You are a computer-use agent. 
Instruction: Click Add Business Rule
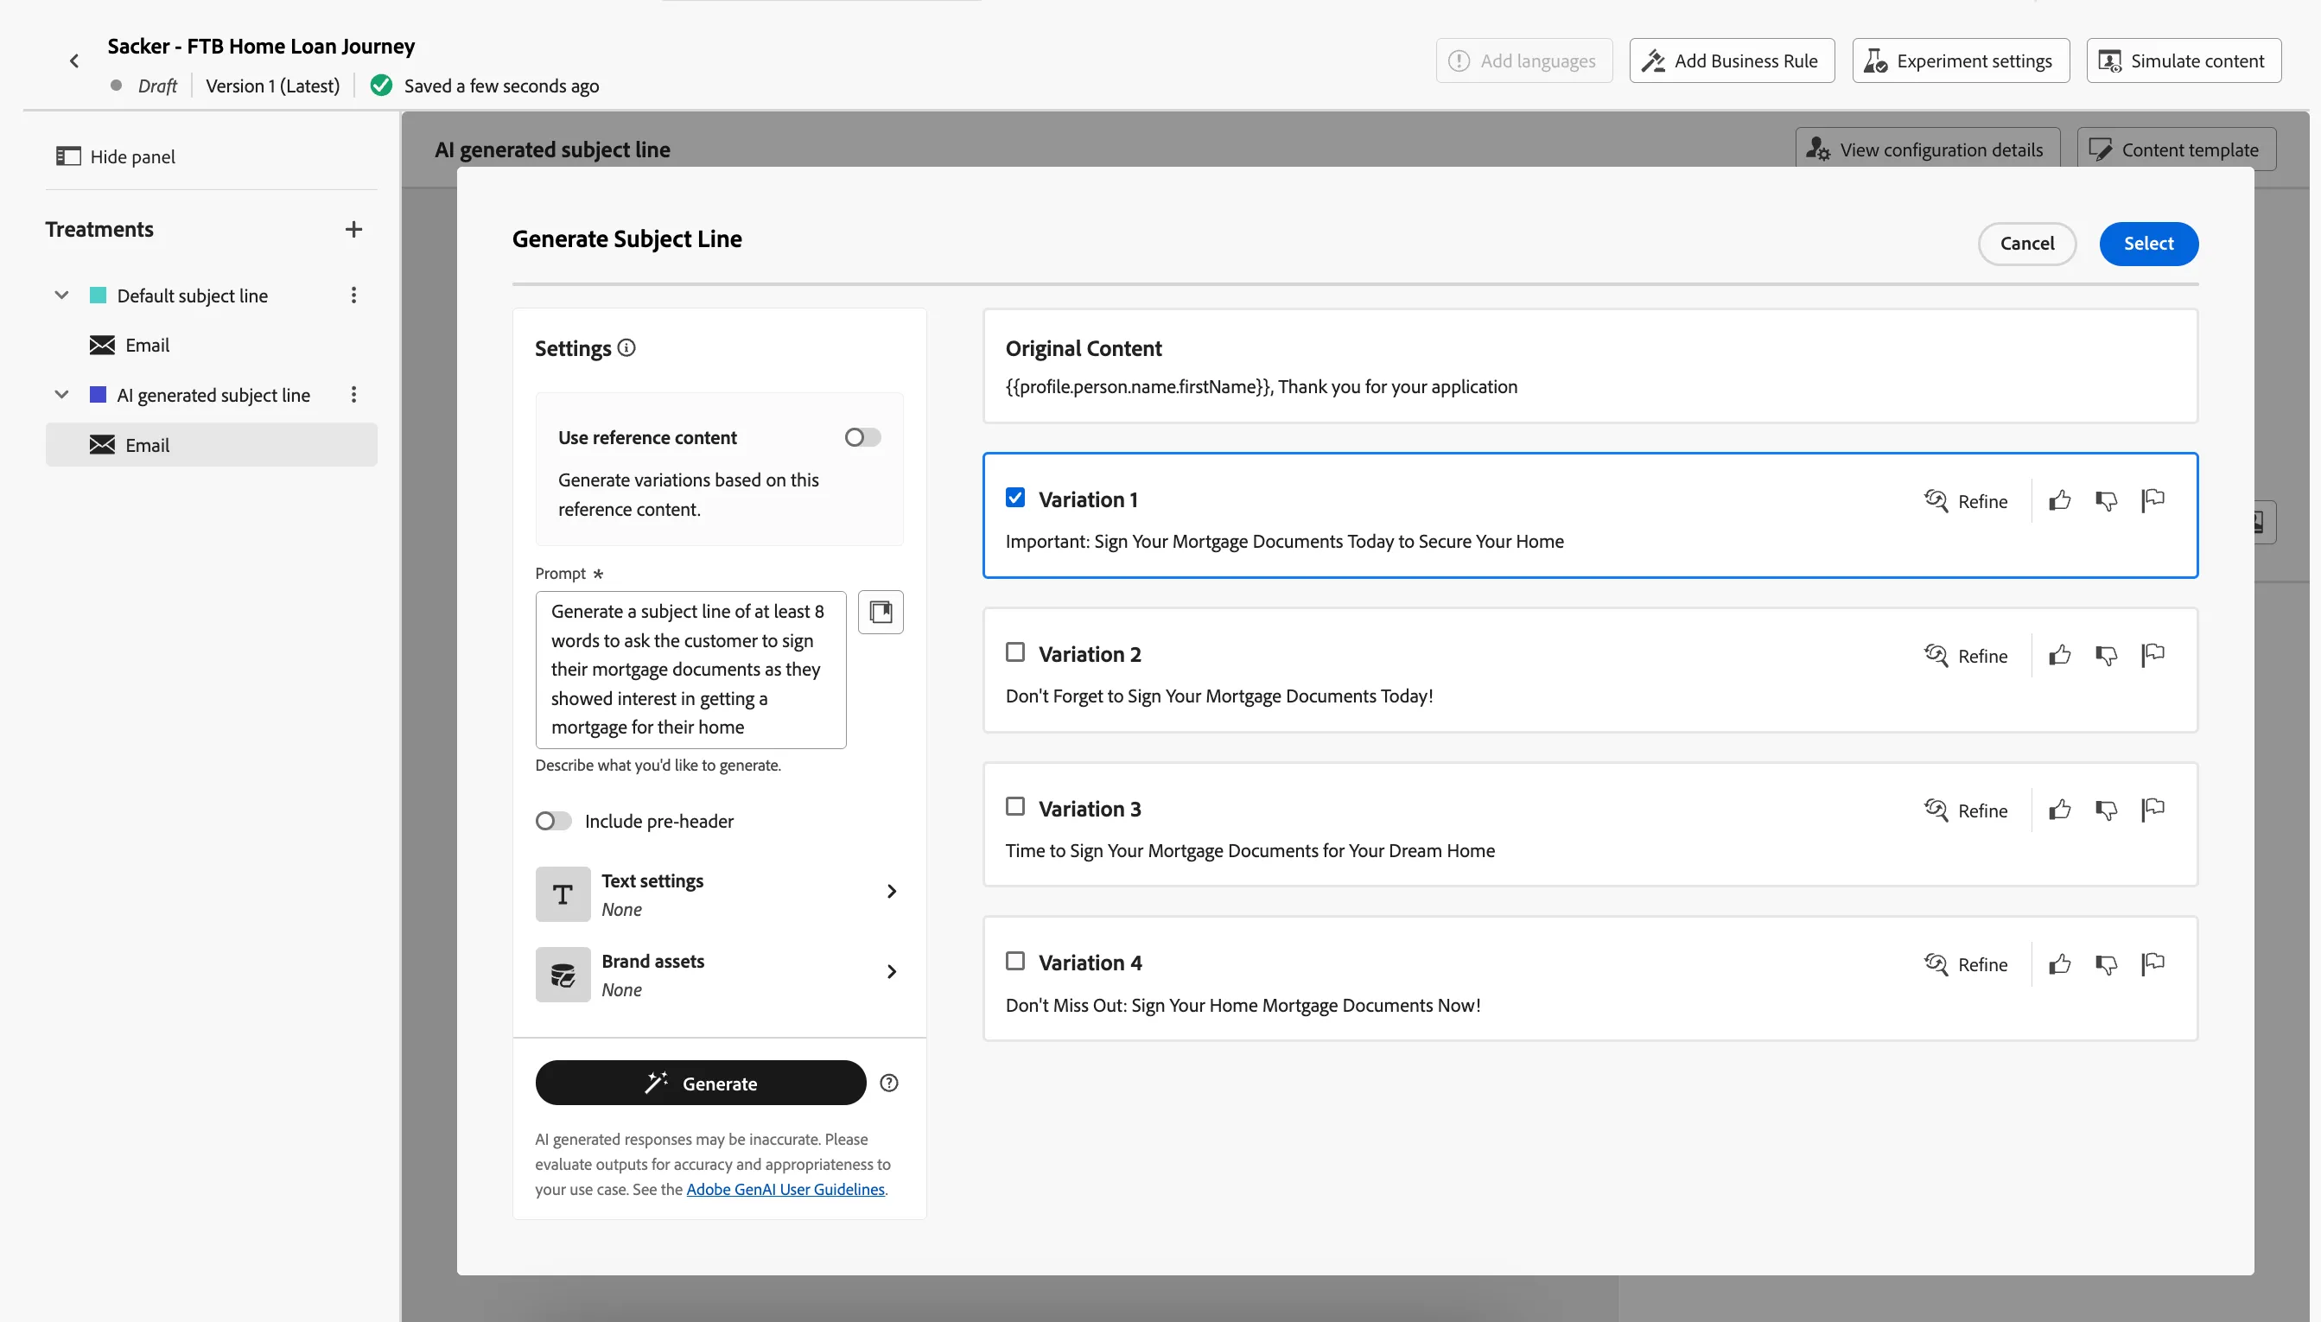1732,60
